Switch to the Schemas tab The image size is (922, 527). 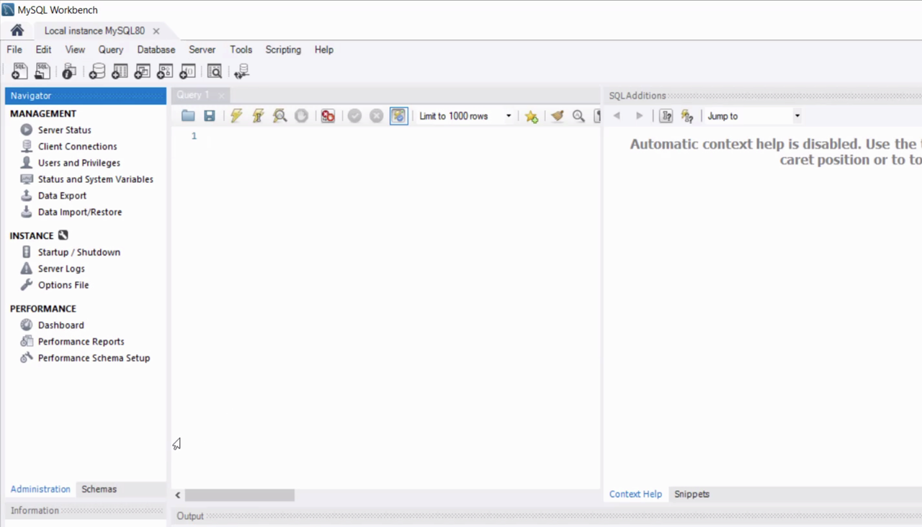(99, 489)
